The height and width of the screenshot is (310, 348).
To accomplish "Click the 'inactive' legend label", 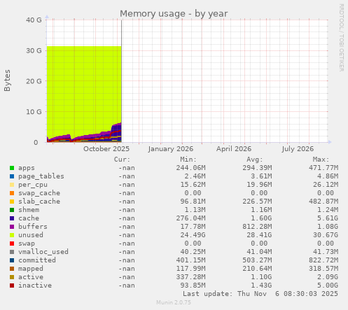I will coord(35,286).
